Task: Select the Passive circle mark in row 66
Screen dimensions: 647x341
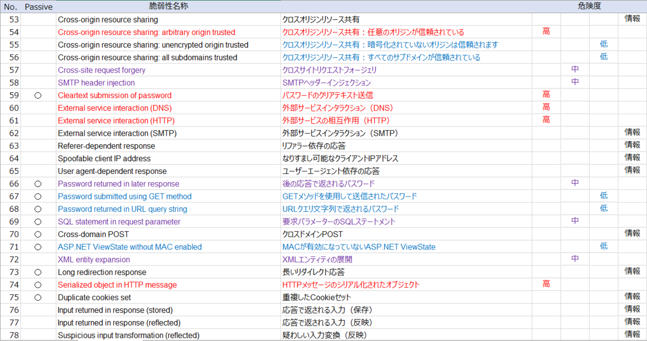Action: (38, 184)
